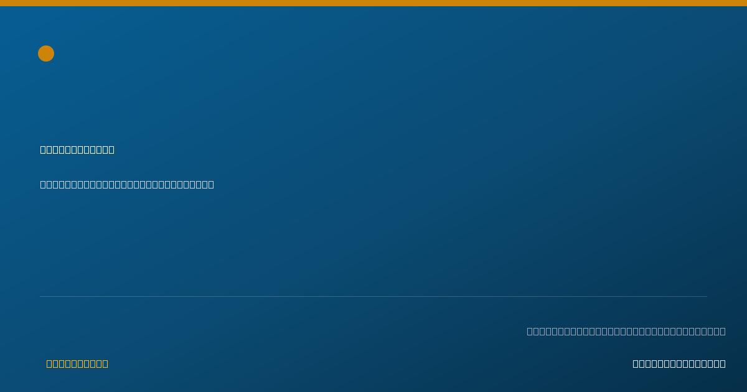Click the long subtitle text under the heading
Viewport: 747px width, 392px height.
point(127,184)
